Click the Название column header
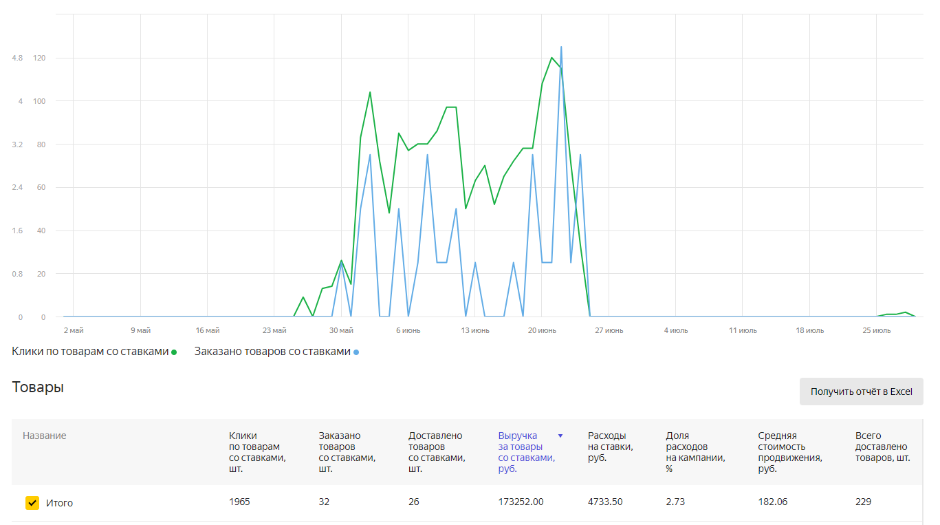The width and height of the screenshot is (940, 525). [45, 436]
